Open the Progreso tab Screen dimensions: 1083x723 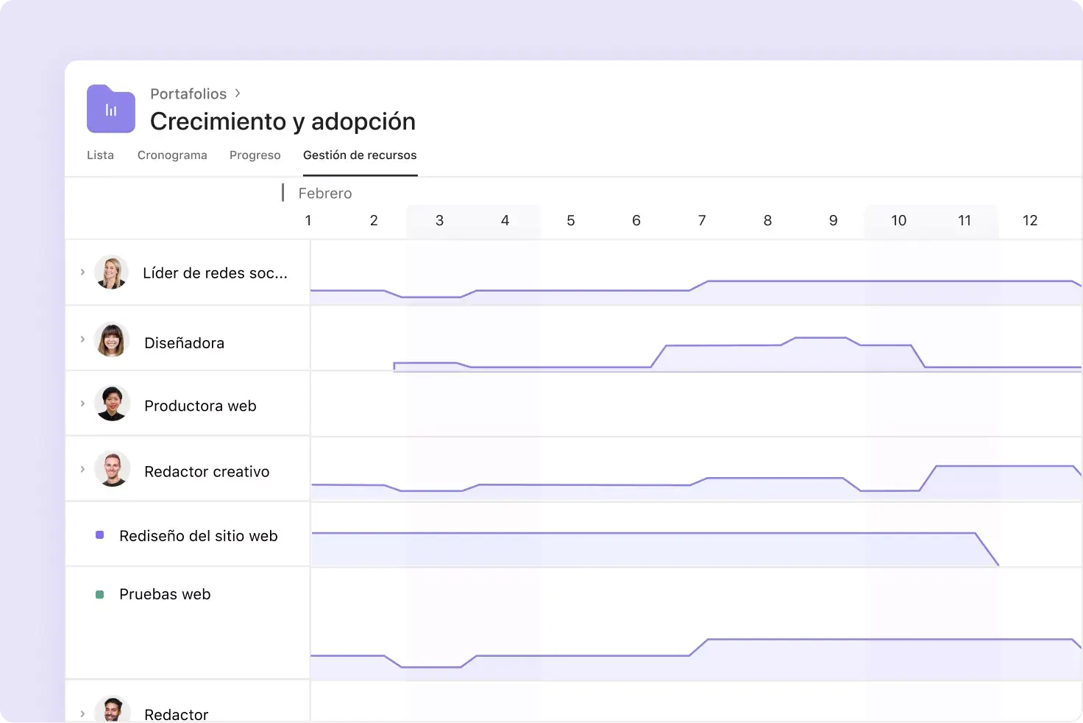pos(255,155)
